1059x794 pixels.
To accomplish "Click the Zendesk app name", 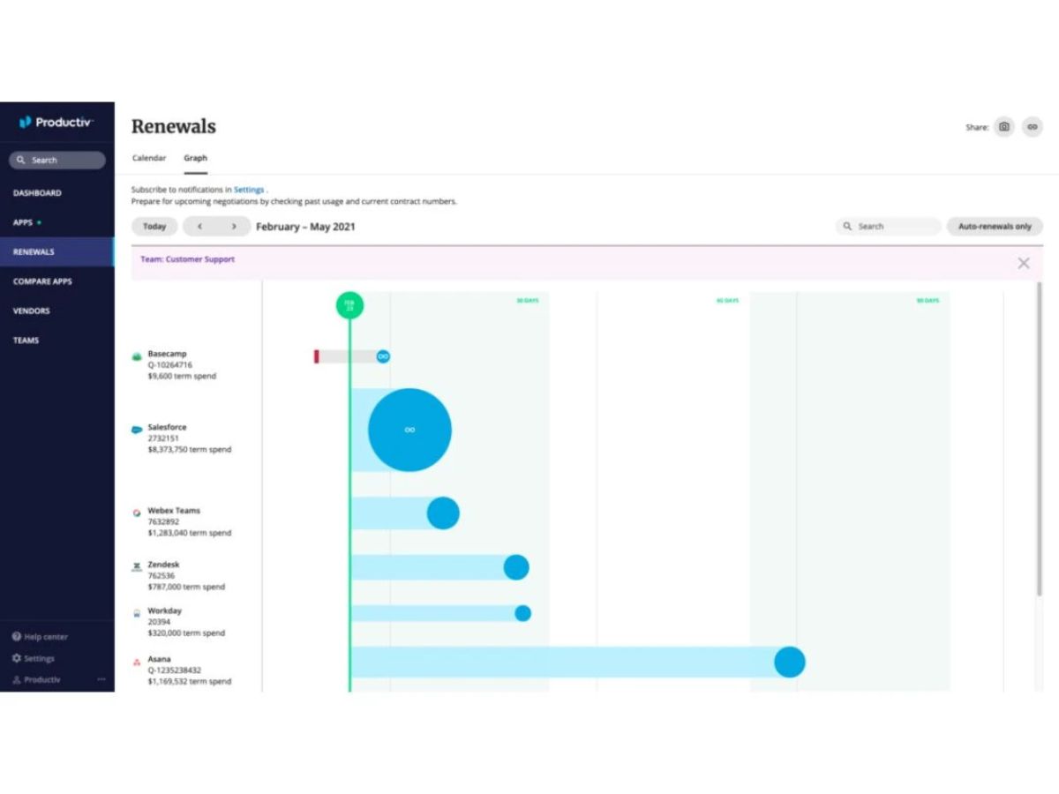I will (163, 565).
